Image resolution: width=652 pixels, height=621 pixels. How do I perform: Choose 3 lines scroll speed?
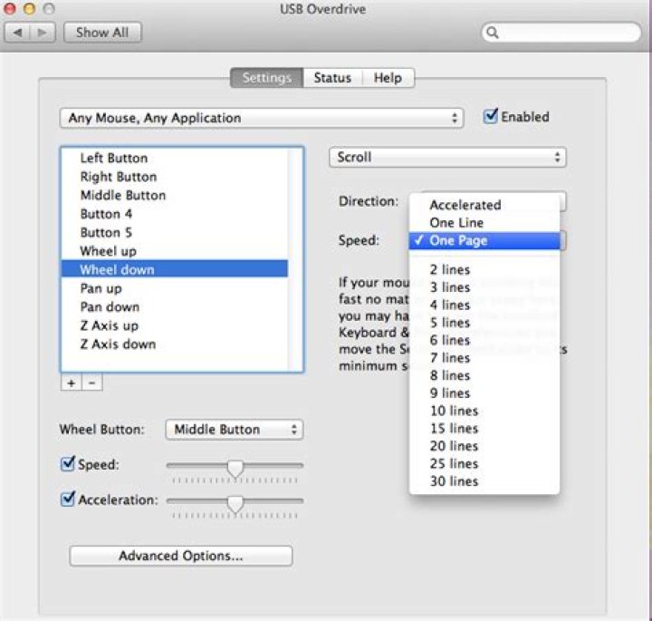(x=484, y=287)
